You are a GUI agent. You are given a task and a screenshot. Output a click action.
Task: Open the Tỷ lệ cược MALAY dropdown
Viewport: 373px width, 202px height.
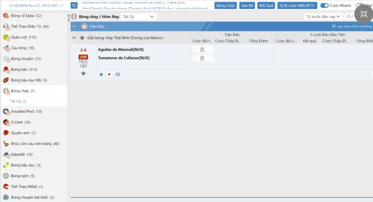pos(297,5)
